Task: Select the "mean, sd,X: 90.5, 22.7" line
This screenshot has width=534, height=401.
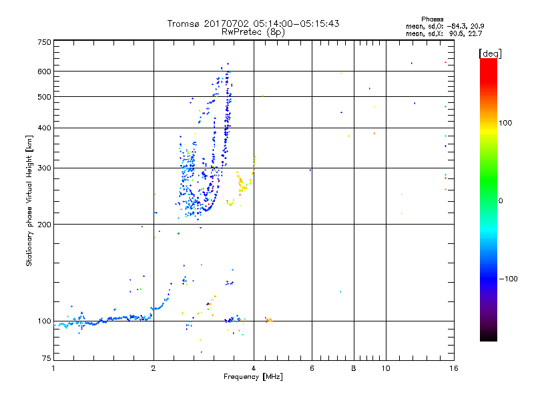Action: (444, 33)
